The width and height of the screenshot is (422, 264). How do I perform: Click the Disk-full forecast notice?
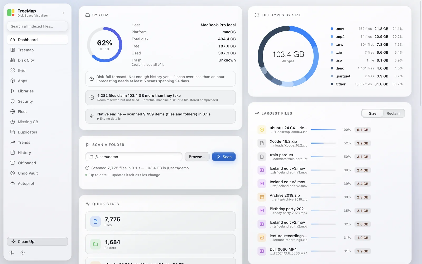pos(160,79)
